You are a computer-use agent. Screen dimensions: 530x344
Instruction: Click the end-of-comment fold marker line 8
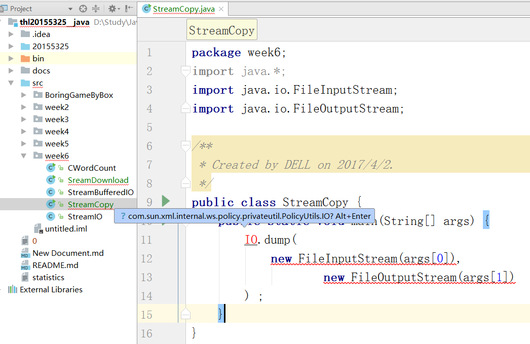pos(185,182)
